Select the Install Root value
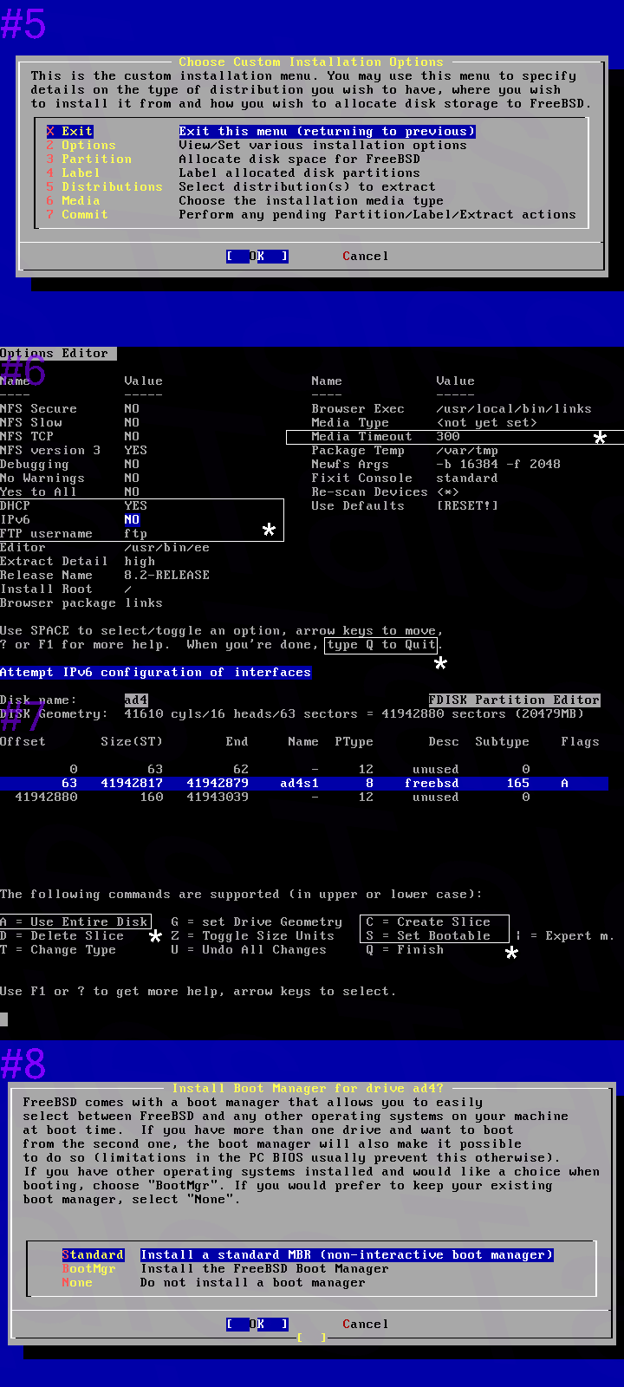The width and height of the screenshot is (624, 1387). [127, 589]
